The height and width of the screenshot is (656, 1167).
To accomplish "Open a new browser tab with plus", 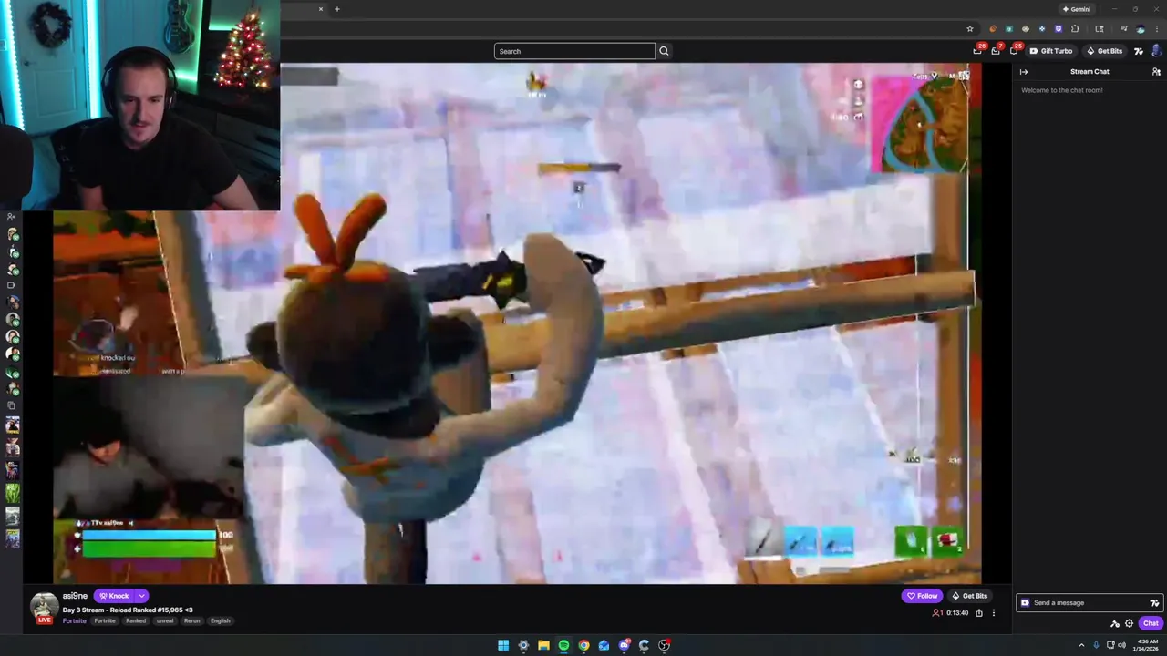I will point(336,9).
